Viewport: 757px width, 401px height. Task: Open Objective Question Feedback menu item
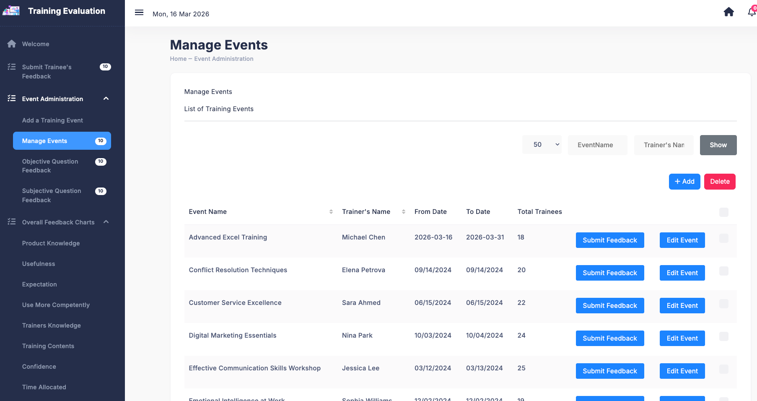coord(50,166)
